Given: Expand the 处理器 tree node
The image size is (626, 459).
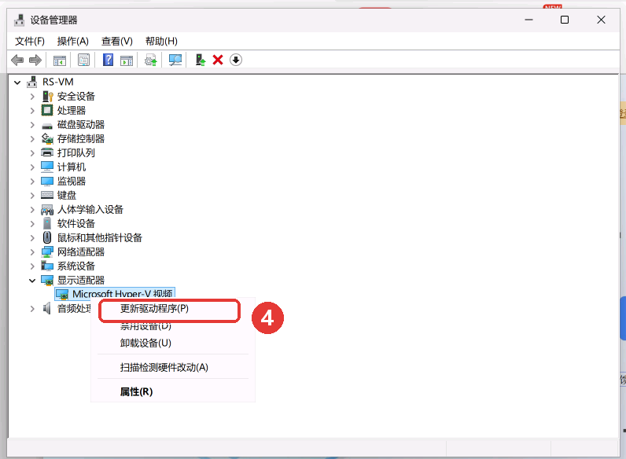Looking at the screenshot, I should pos(32,111).
